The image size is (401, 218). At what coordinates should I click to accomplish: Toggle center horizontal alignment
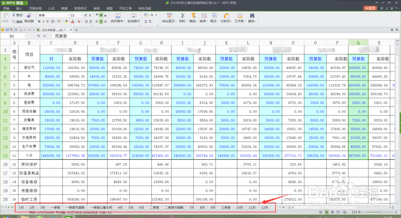pyautogui.click(x=101, y=22)
